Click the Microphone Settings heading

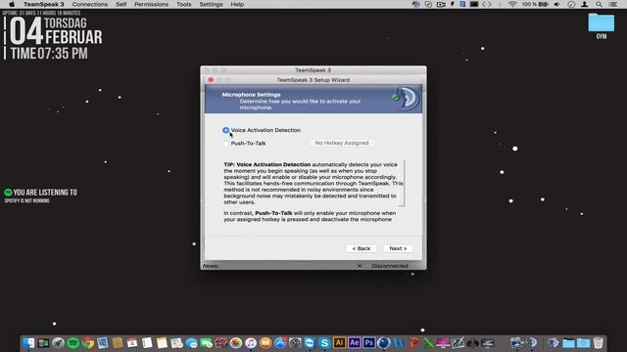tap(251, 95)
